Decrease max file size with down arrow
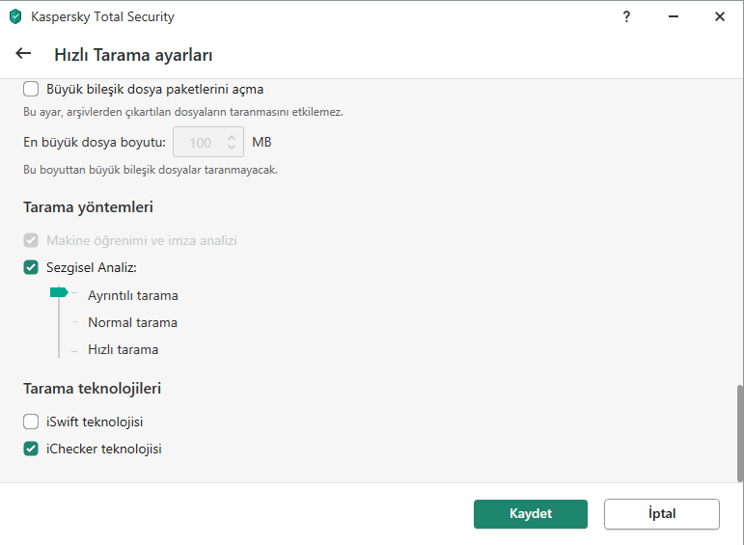The height and width of the screenshot is (545, 744). 232,147
